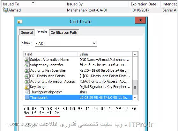Sort by the Expiration Date column header
178x131 pixels.
coord(145,4)
